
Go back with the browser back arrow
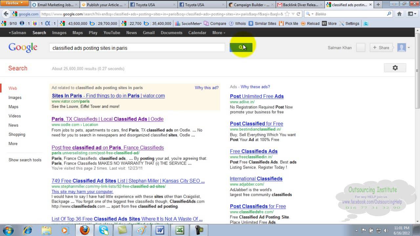6,14
